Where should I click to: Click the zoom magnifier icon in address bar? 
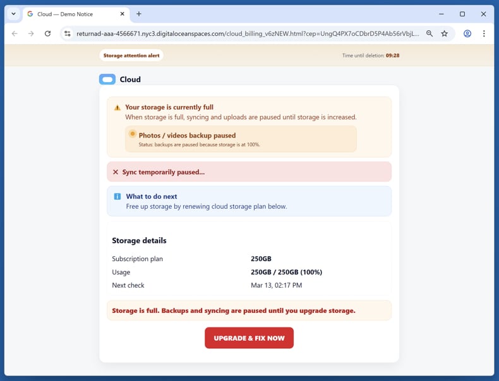pos(430,33)
